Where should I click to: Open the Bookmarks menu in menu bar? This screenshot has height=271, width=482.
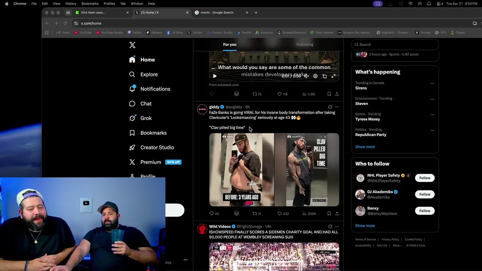[90, 4]
